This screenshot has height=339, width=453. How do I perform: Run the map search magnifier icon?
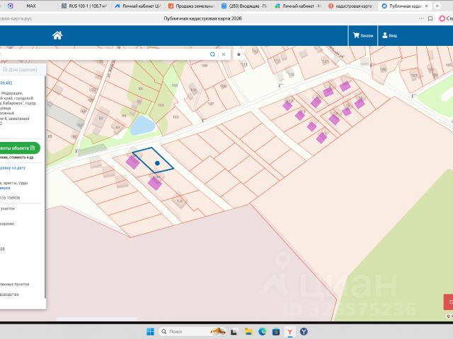(212, 54)
